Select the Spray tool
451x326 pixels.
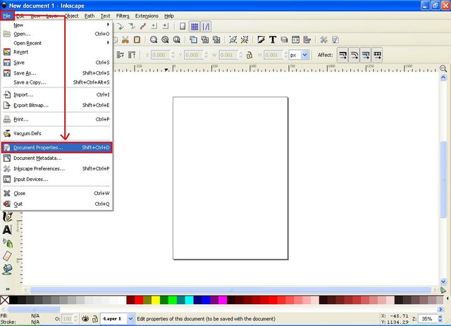[x=8, y=243]
